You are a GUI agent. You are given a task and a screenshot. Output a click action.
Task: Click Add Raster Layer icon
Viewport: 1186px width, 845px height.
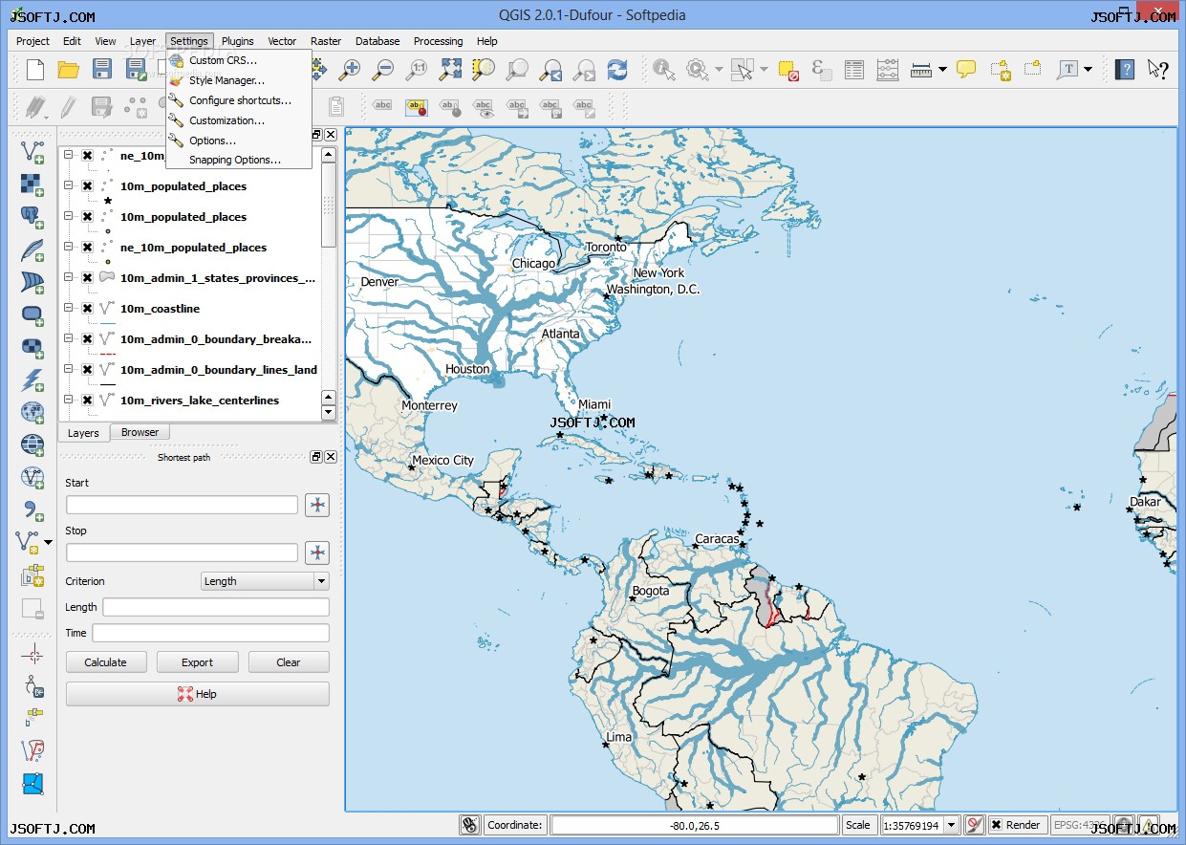pyautogui.click(x=32, y=184)
